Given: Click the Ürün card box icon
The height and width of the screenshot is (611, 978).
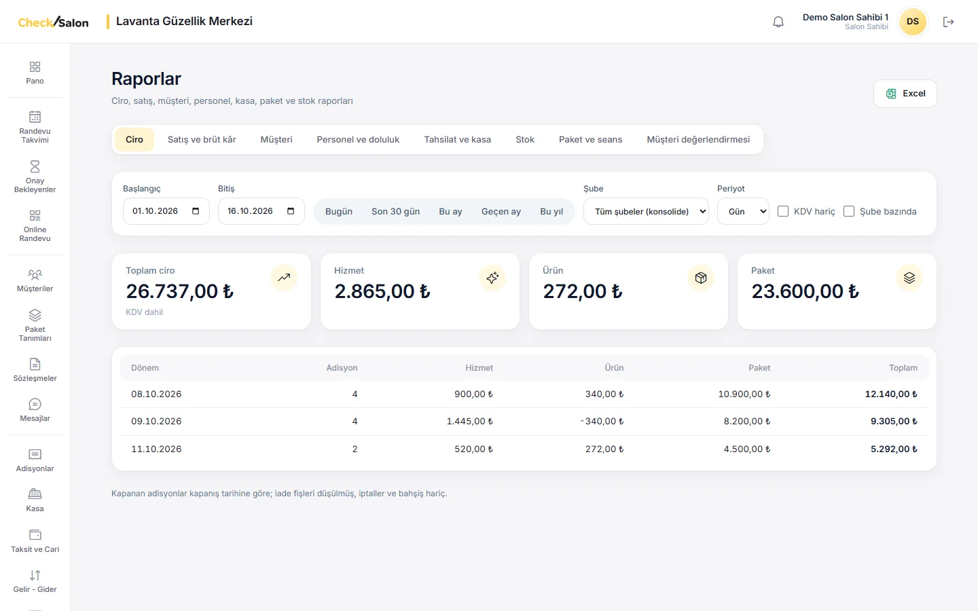Looking at the screenshot, I should coord(701,278).
